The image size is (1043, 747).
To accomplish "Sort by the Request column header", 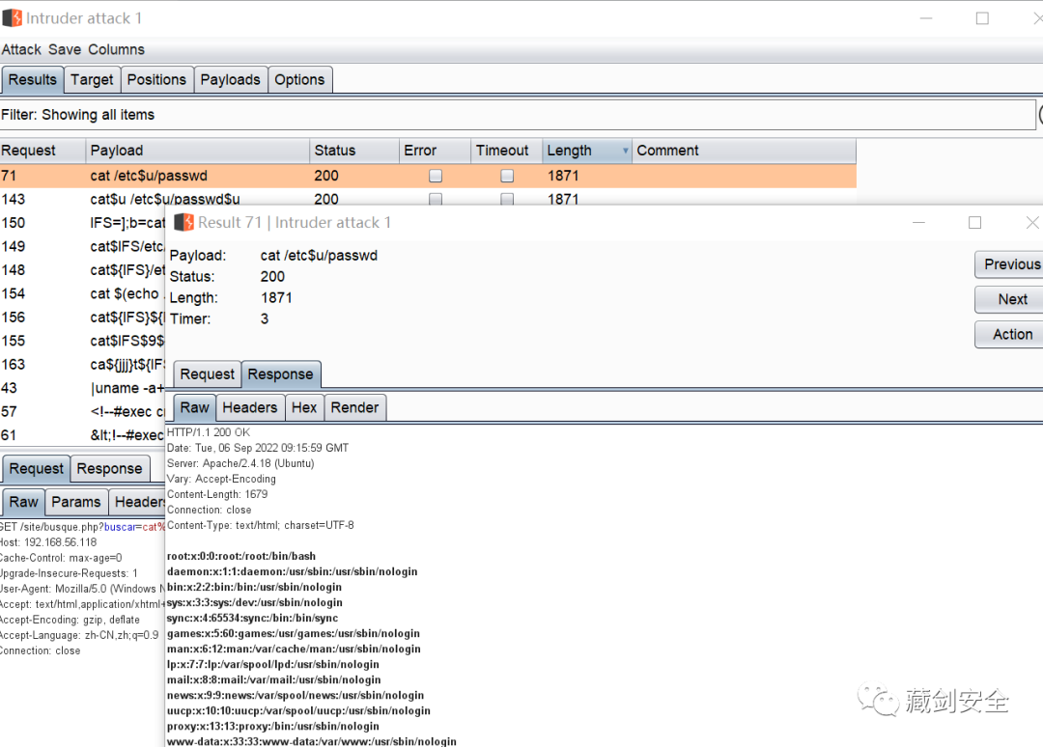I will click(42, 151).
